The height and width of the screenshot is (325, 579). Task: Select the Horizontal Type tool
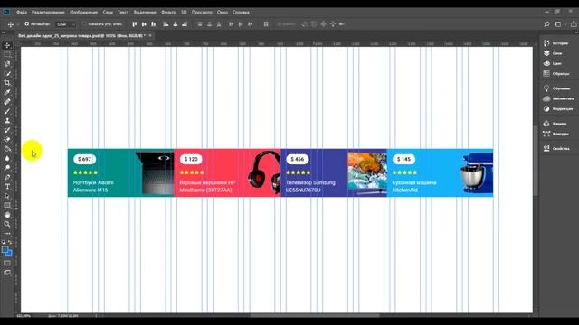pyautogui.click(x=7, y=187)
